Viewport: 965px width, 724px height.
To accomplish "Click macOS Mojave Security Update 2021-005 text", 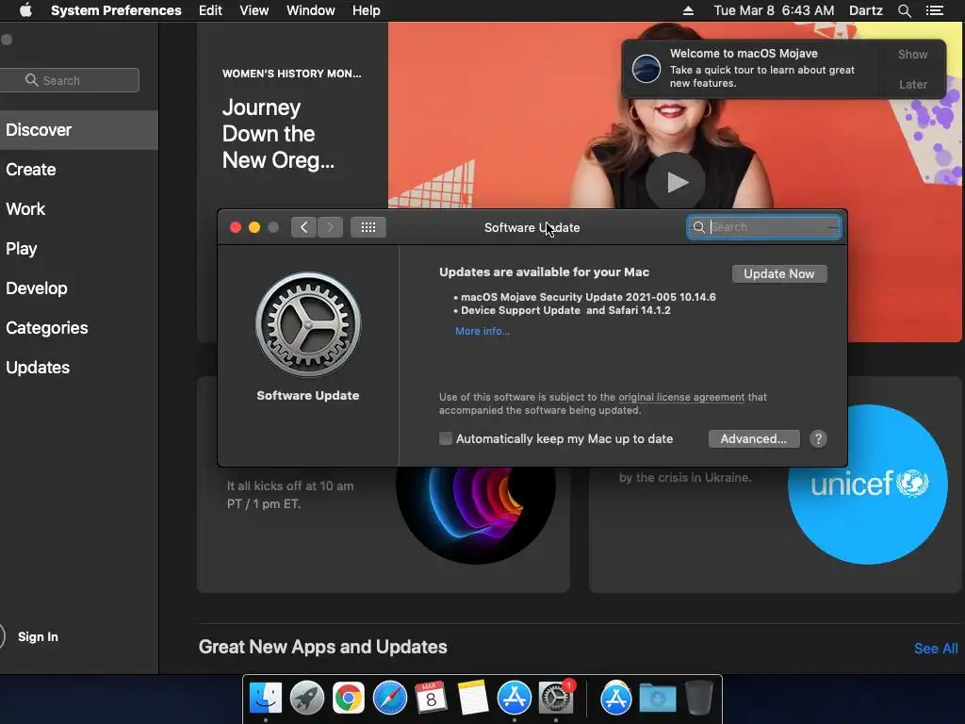I will (x=588, y=297).
